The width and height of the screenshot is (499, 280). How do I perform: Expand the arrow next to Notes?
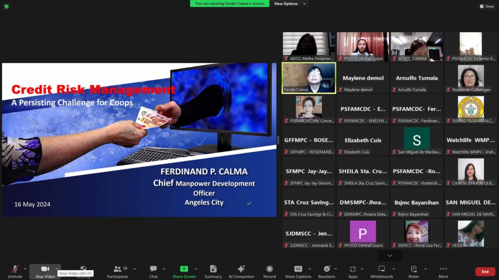(x=425, y=269)
